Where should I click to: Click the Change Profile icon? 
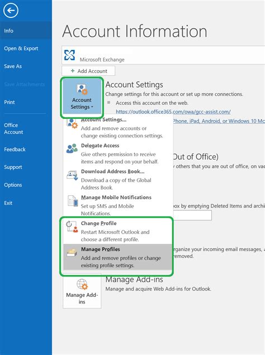coord(72,227)
